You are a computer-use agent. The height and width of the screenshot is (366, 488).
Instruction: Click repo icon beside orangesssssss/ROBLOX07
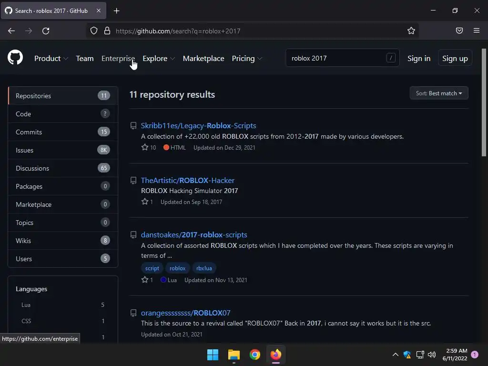133,313
